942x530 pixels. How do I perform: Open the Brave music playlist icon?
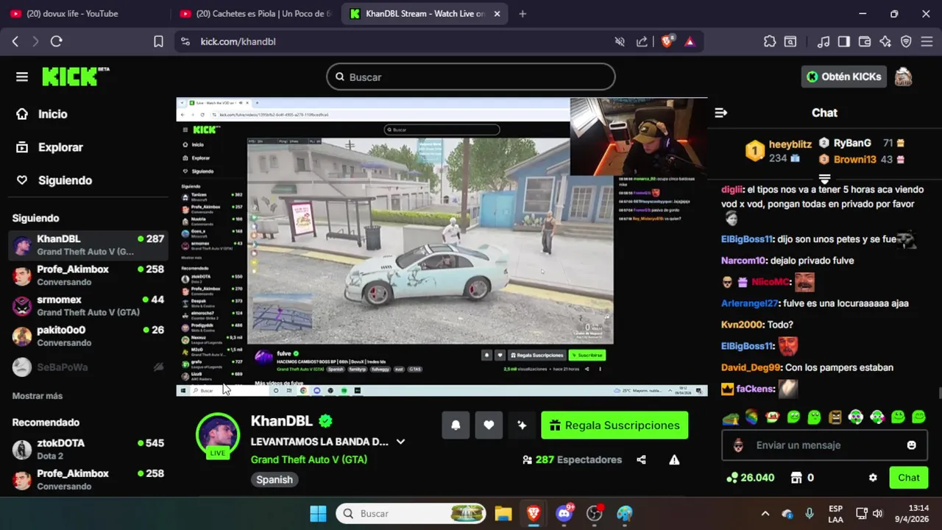pos(824,42)
